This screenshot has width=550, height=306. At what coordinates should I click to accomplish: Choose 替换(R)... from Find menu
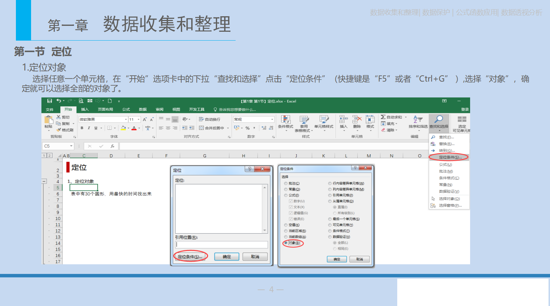(449, 144)
